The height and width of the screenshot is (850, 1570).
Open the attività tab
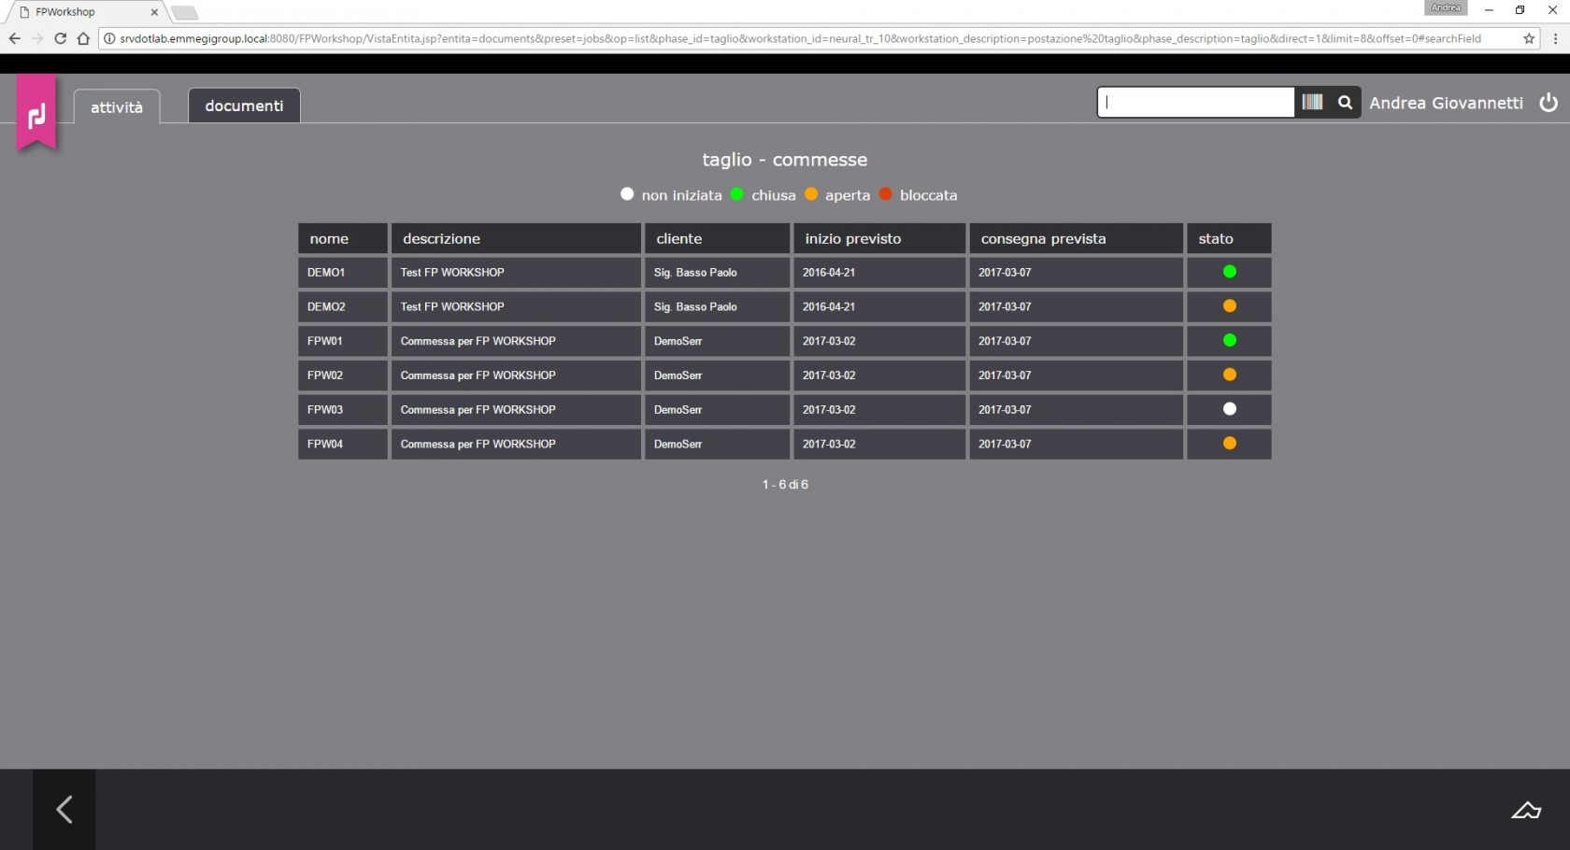coord(117,106)
